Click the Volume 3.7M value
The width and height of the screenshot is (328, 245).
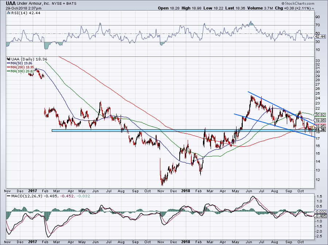260,8
